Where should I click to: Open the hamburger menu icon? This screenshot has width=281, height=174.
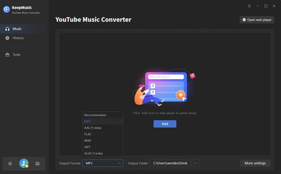click(x=249, y=6)
